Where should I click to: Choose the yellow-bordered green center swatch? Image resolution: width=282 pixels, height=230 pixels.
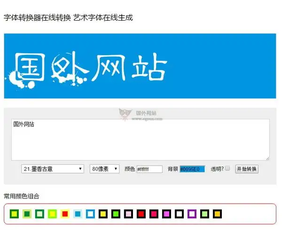tap(27, 214)
